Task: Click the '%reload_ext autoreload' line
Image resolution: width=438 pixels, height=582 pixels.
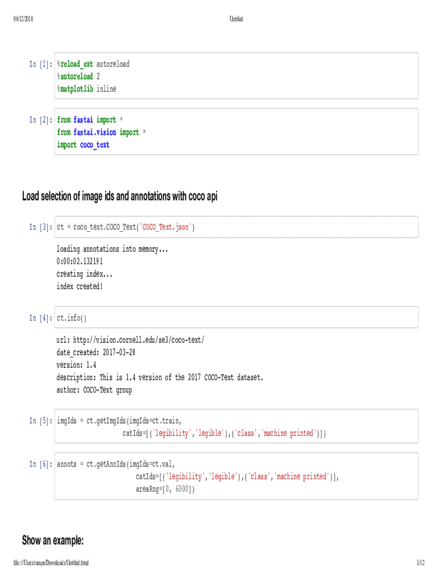Action: pyautogui.click(x=93, y=64)
